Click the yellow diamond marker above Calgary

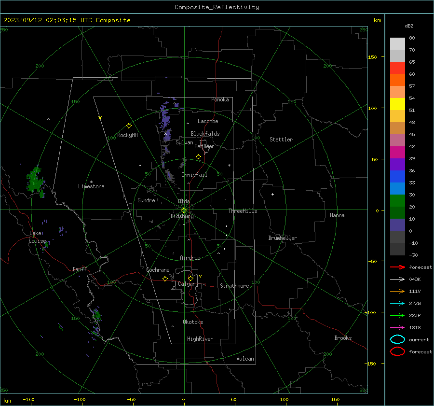click(190, 278)
